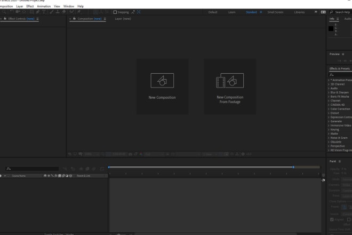Expand the Blur & Sharpen category
Image resolution: width=352 pixels, height=235 pixels.
point(329,92)
